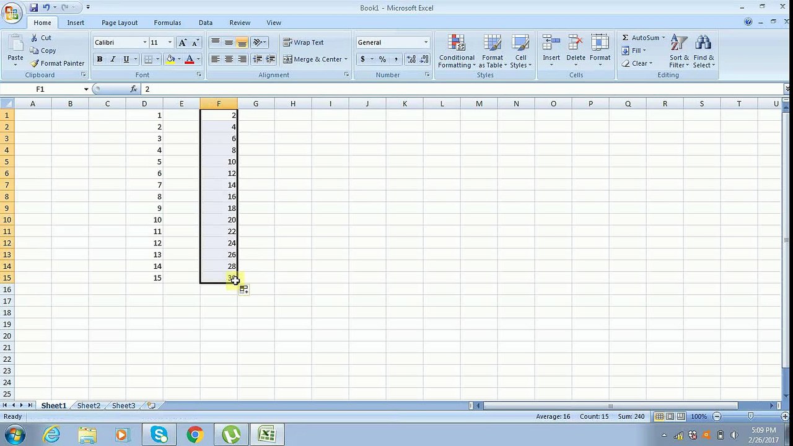Toggle Underline formatting

pos(126,59)
